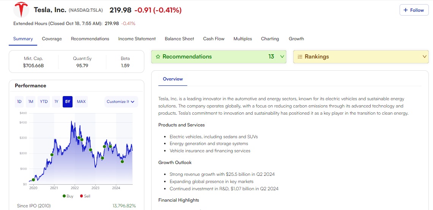Click the Beta value 1.59
Image resolution: width=433 pixels, height=210 pixels.
click(125, 66)
